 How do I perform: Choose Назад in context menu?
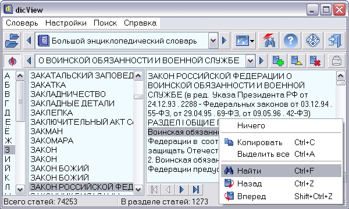281,183
